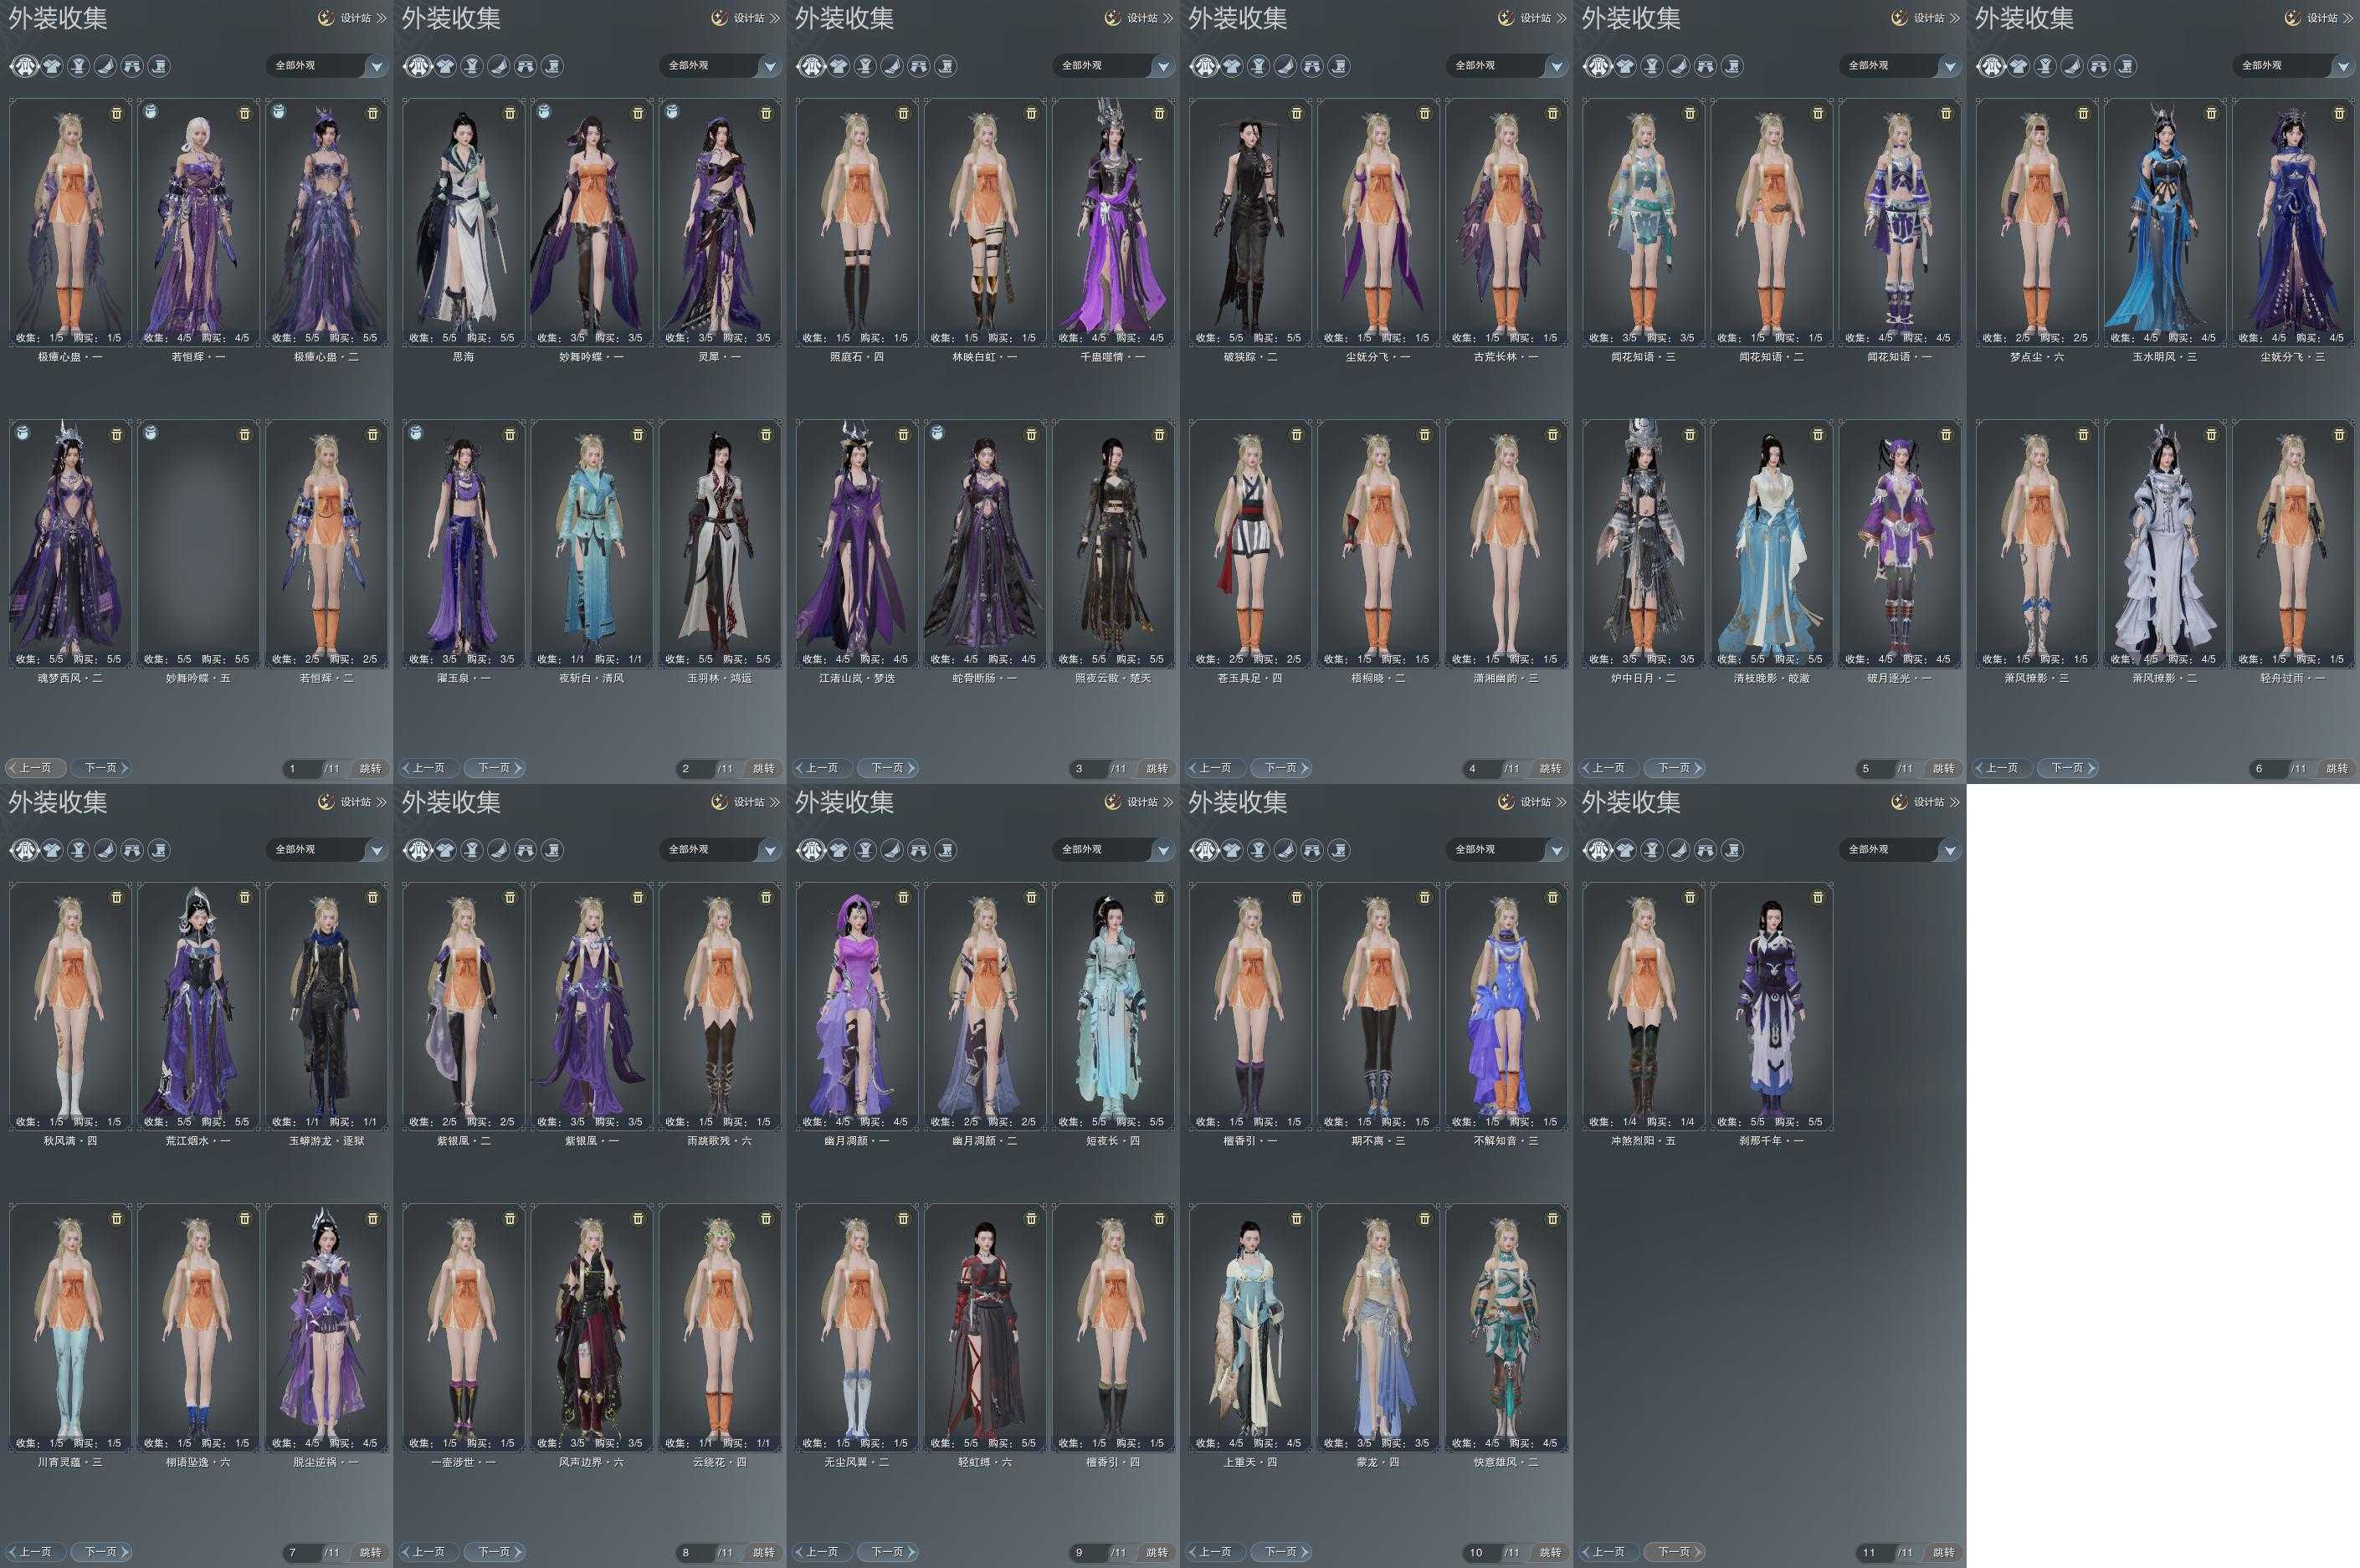Click the trash icon on 轻虹缚·六 card
The width and height of the screenshot is (2360, 1568).
[x=1031, y=1219]
